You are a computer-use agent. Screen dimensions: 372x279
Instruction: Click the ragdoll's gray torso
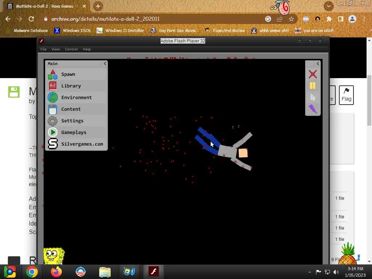[227, 151]
